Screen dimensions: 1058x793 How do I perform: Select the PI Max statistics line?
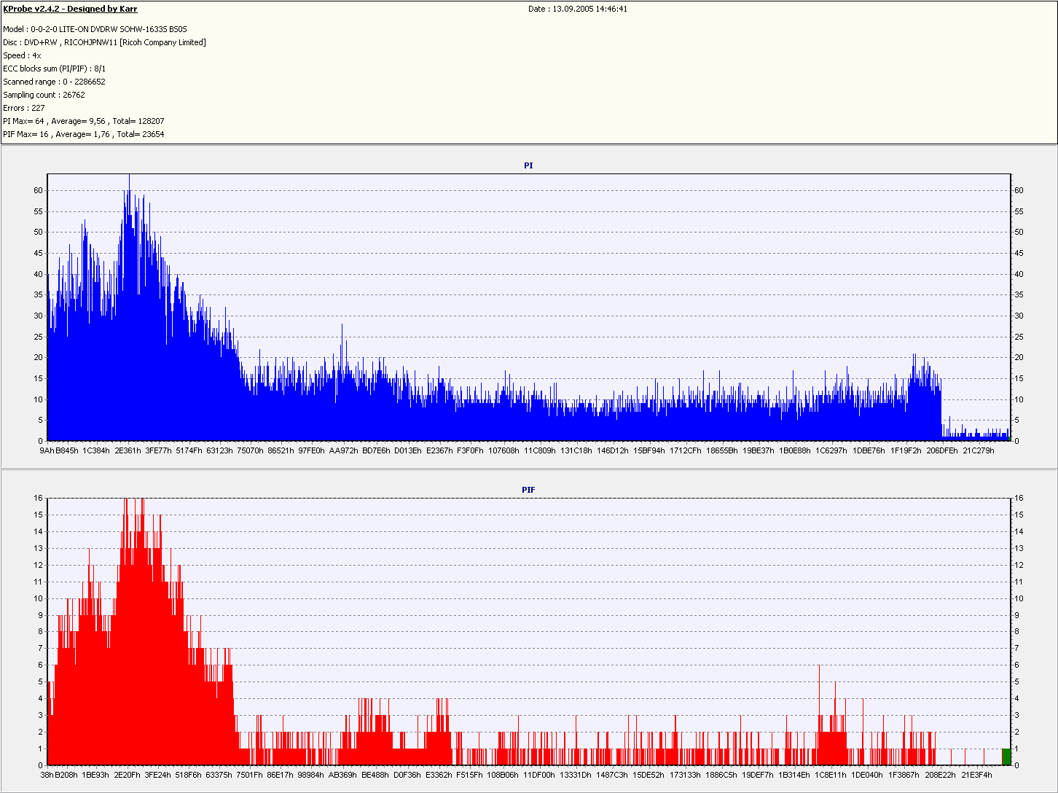(83, 121)
